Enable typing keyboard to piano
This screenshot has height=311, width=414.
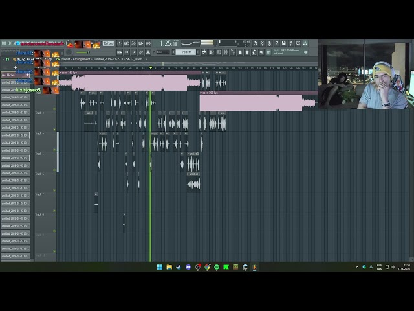(x=120, y=52)
